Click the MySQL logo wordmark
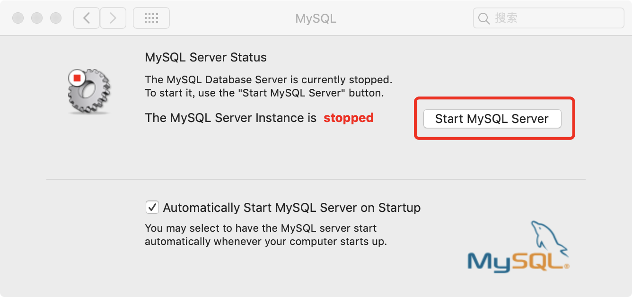Image resolution: width=632 pixels, height=297 pixels. 517,261
